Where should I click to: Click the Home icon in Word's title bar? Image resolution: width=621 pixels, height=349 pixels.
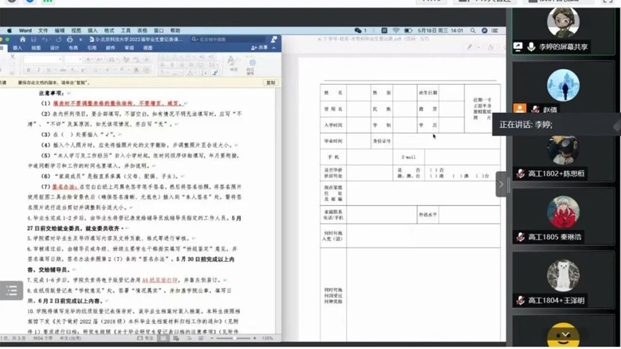point(23,39)
